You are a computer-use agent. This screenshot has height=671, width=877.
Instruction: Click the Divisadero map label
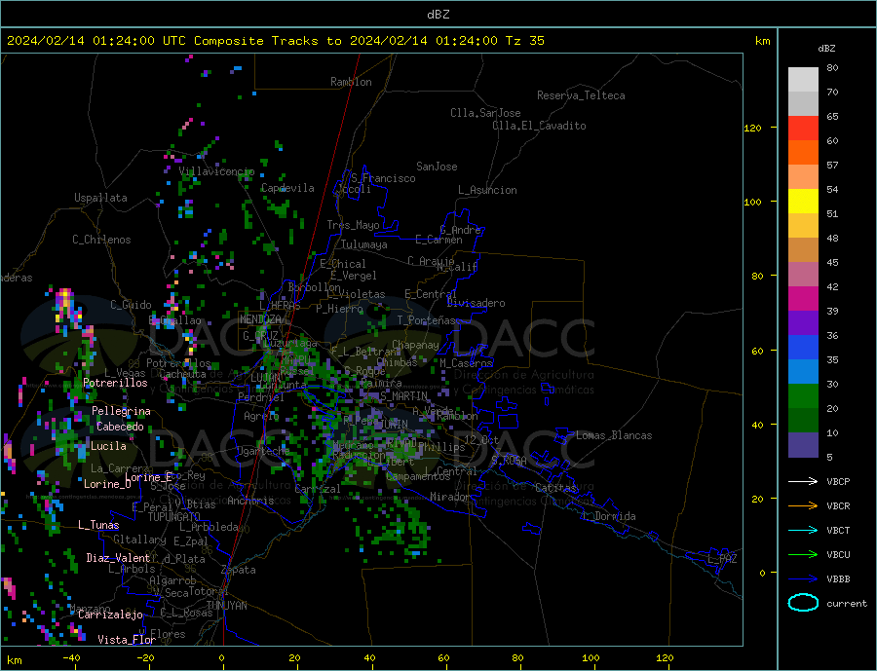(476, 303)
